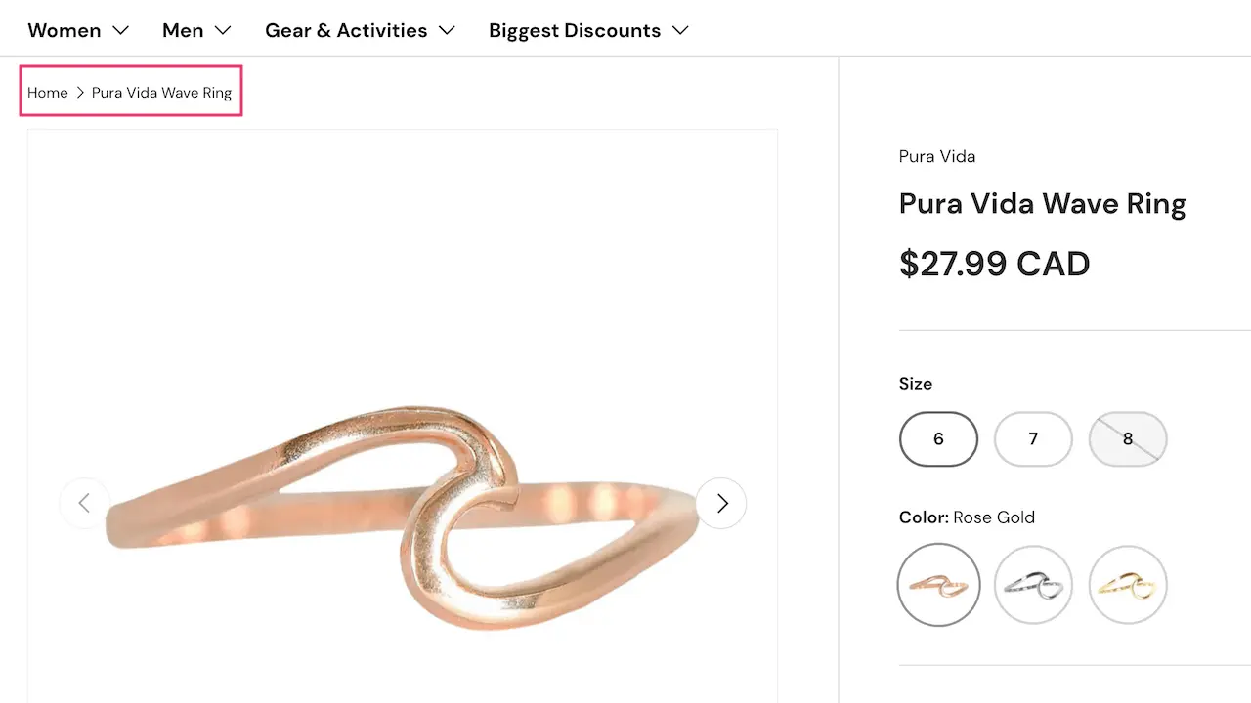Click the chevron beside Women
Viewport: 1251px width, 703px height.
[120, 30]
